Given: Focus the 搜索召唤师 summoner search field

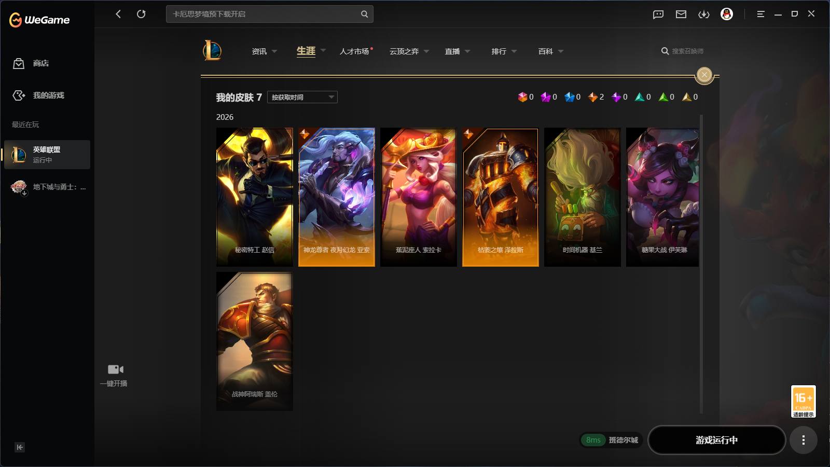Looking at the screenshot, I should coord(688,51).
